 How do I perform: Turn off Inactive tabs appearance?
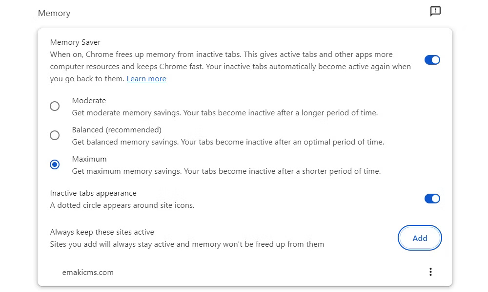tap(432, 199)
